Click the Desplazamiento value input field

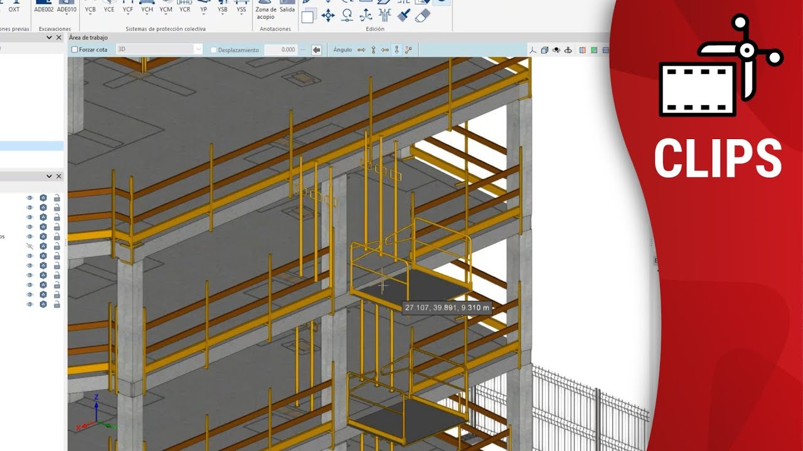pos(280,49)
